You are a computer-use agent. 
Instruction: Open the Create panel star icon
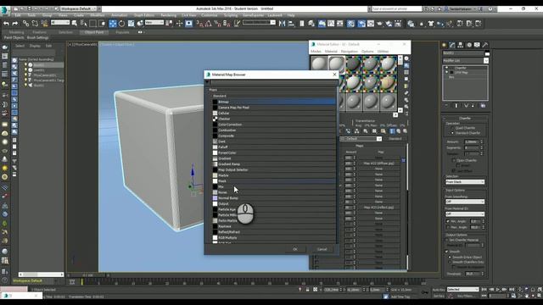(x=445, y=45)
